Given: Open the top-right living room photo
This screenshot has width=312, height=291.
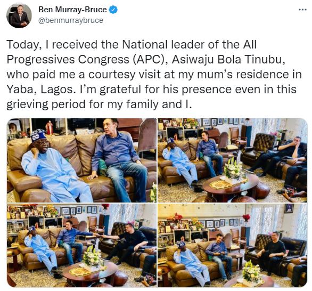Looking at the screenshot, I should (x=233, y=160).
